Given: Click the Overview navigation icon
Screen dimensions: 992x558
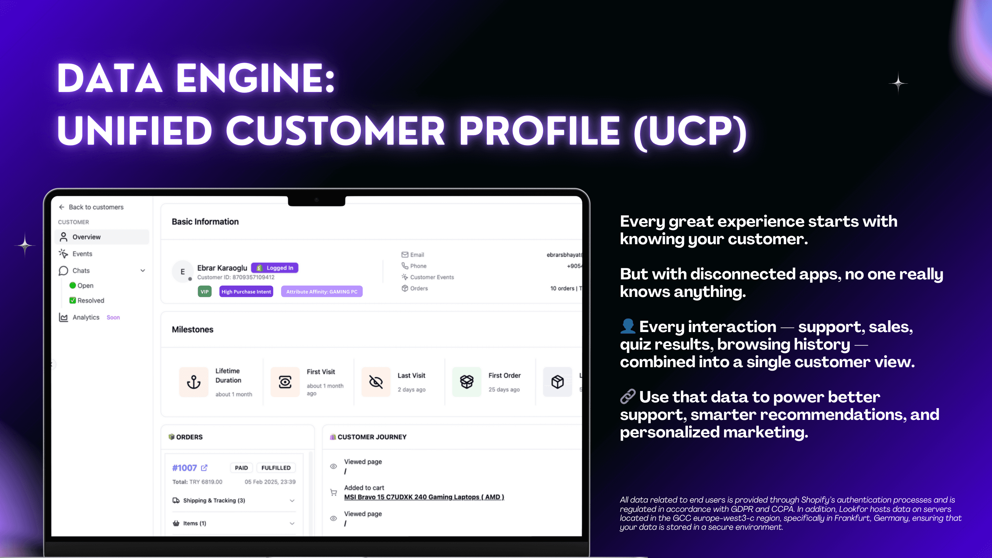Looking at the screenshot, I should coord(64,236).
